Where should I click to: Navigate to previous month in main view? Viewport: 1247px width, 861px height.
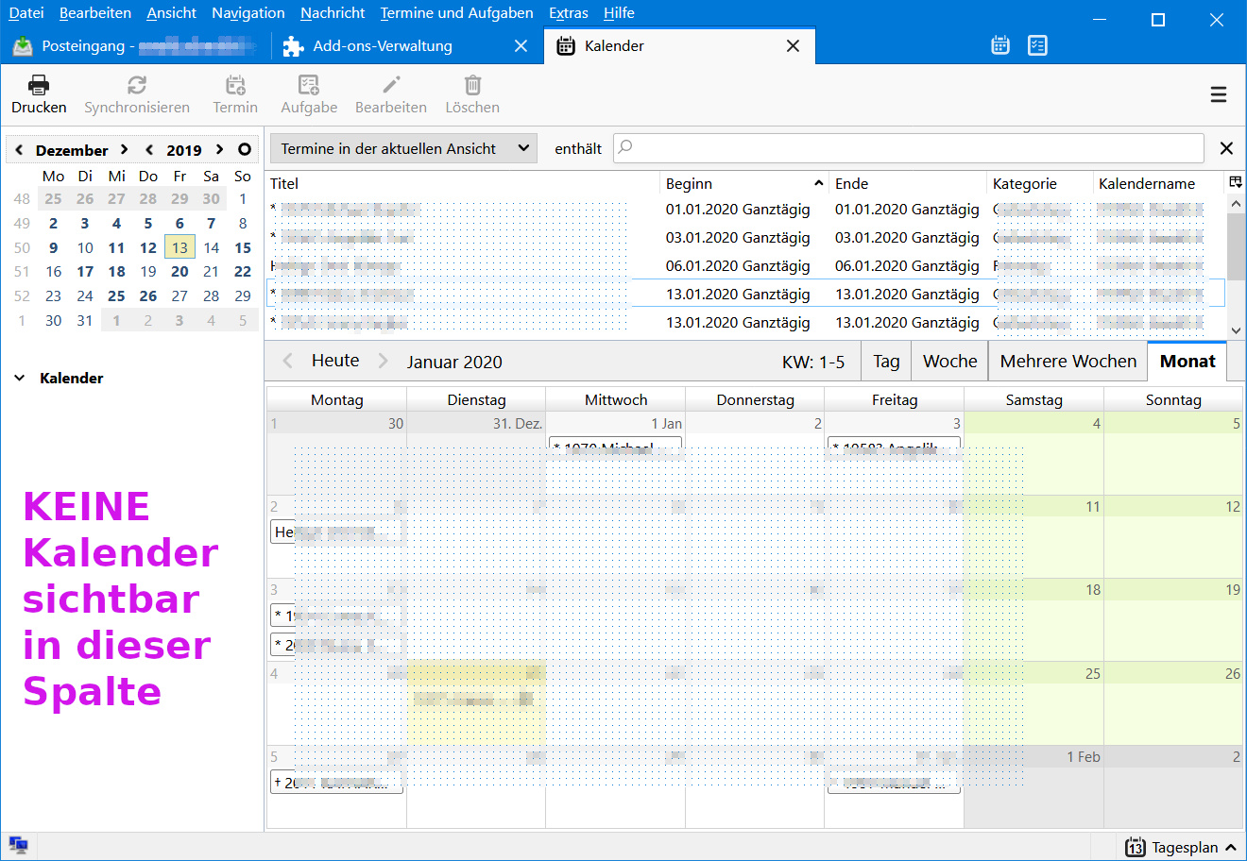coord(288,361)
